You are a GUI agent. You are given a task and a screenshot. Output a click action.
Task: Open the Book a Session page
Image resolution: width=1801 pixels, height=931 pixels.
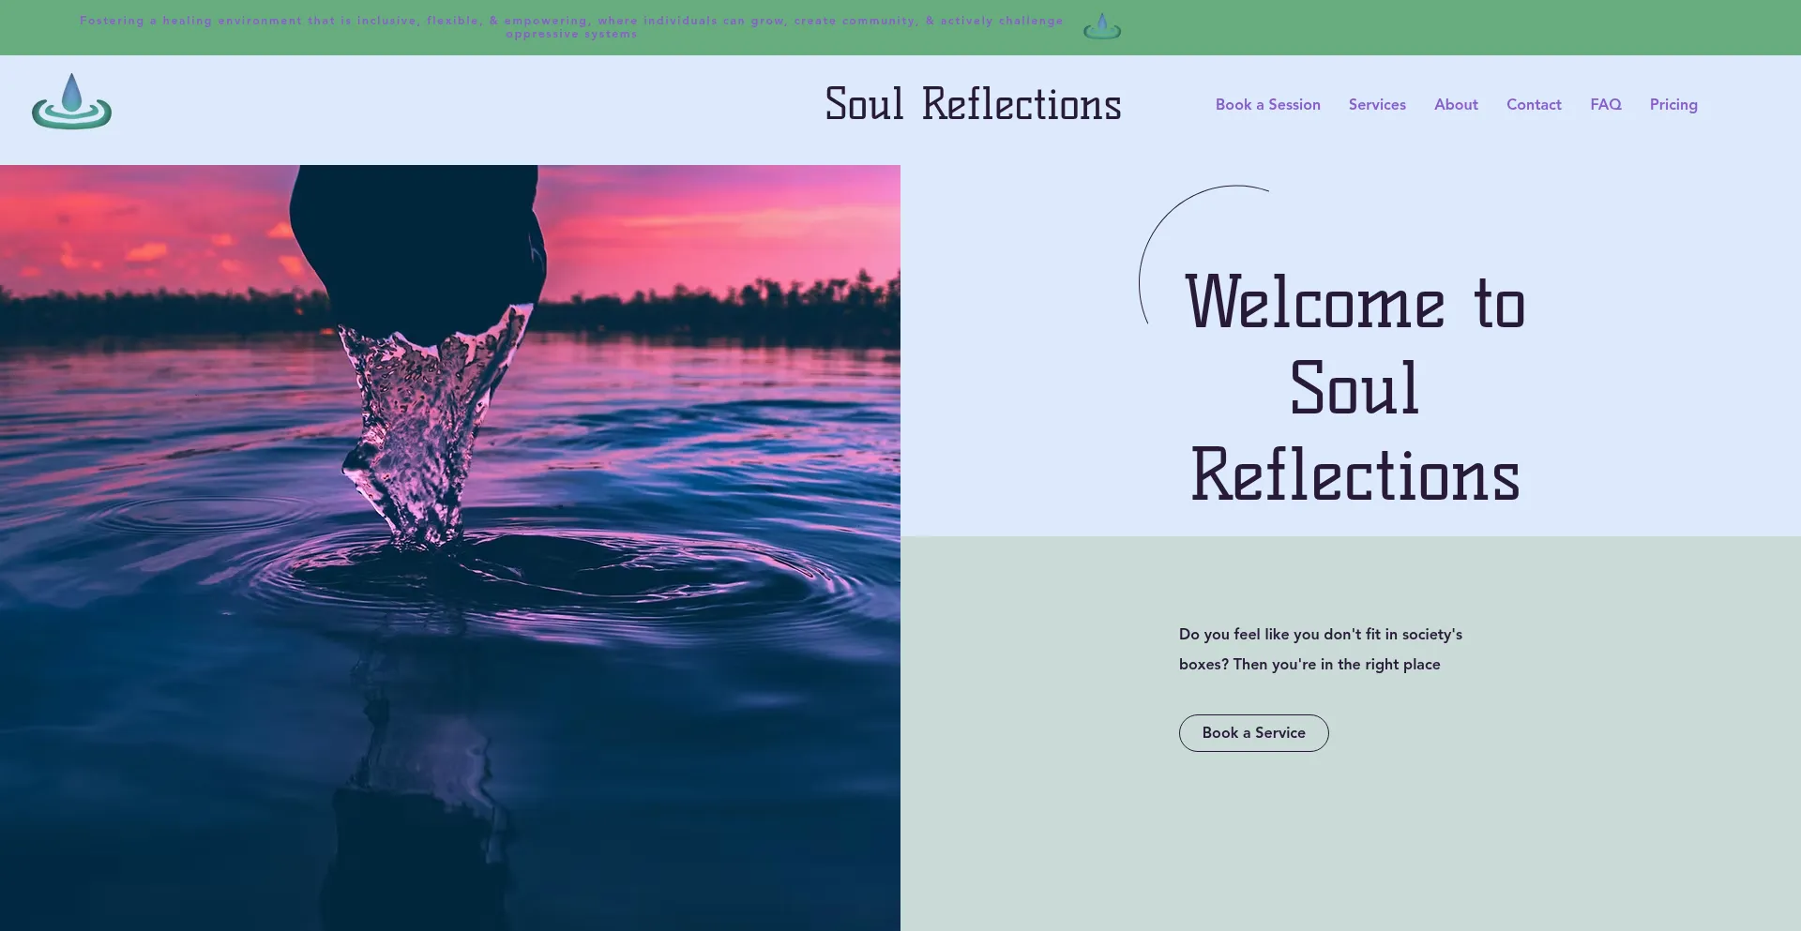click(x=1267, y=105)
